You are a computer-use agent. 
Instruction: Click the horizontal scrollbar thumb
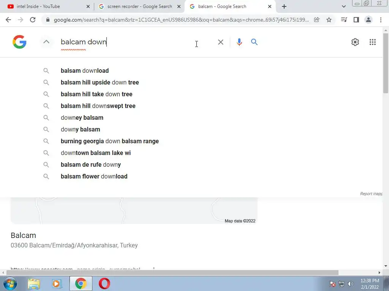(x=172, y=272)
